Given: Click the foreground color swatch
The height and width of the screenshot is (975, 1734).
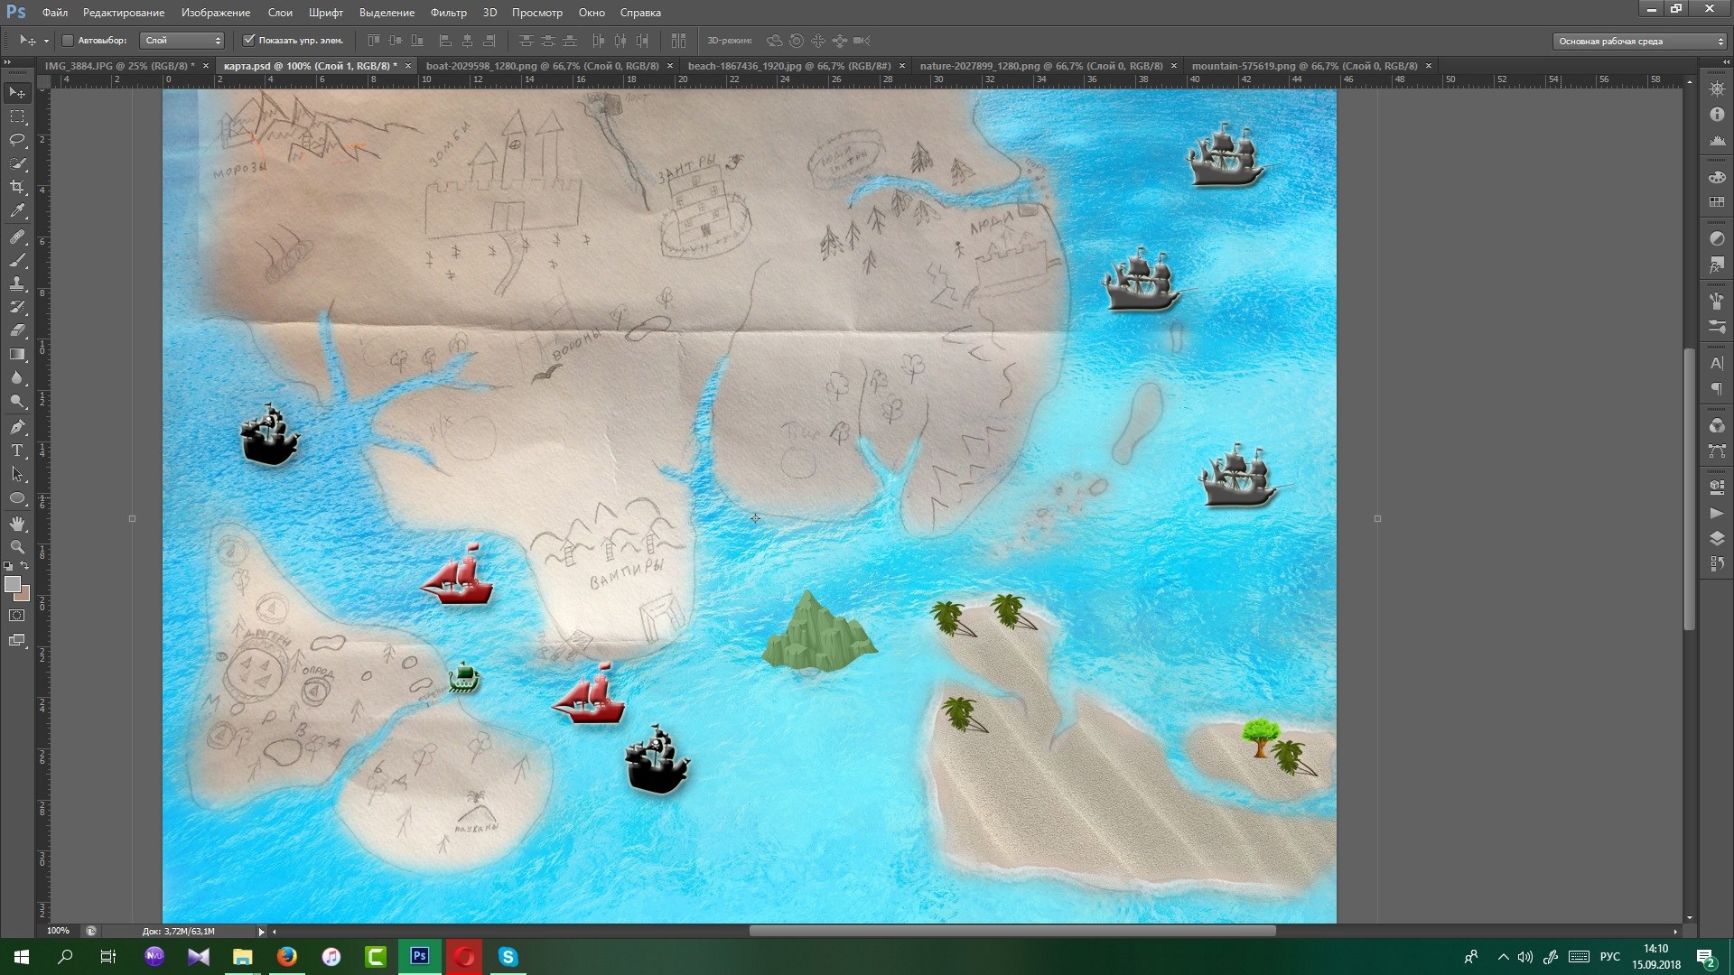Looking at the screenshot, I should point(13,585).
